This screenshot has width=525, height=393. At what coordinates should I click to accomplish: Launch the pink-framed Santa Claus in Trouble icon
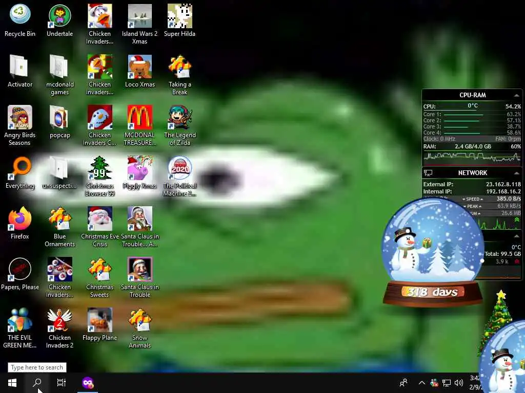point(139,278)
